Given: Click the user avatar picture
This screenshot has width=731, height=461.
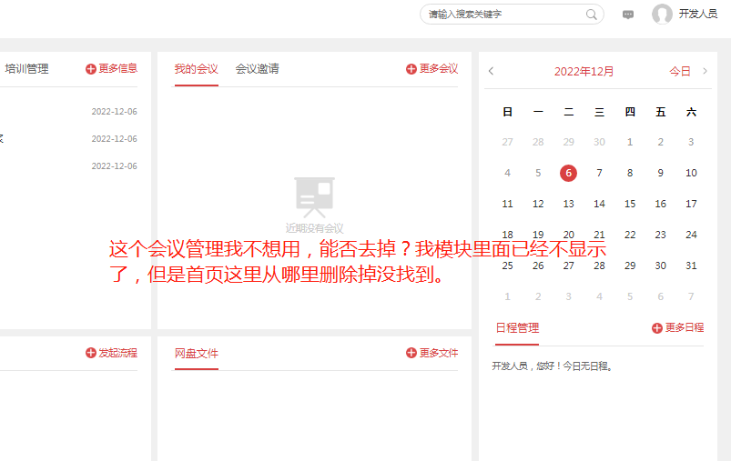Looking at the screenshot, I should click(662, 14).
